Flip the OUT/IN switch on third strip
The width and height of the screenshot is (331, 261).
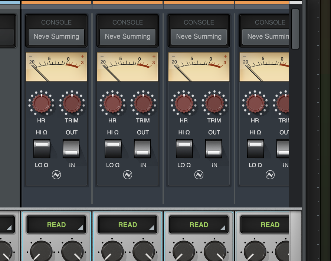(214, 148)
